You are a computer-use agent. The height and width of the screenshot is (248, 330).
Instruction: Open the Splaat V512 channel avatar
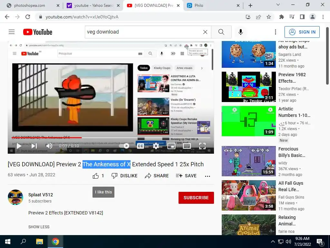tap(15, 197)
